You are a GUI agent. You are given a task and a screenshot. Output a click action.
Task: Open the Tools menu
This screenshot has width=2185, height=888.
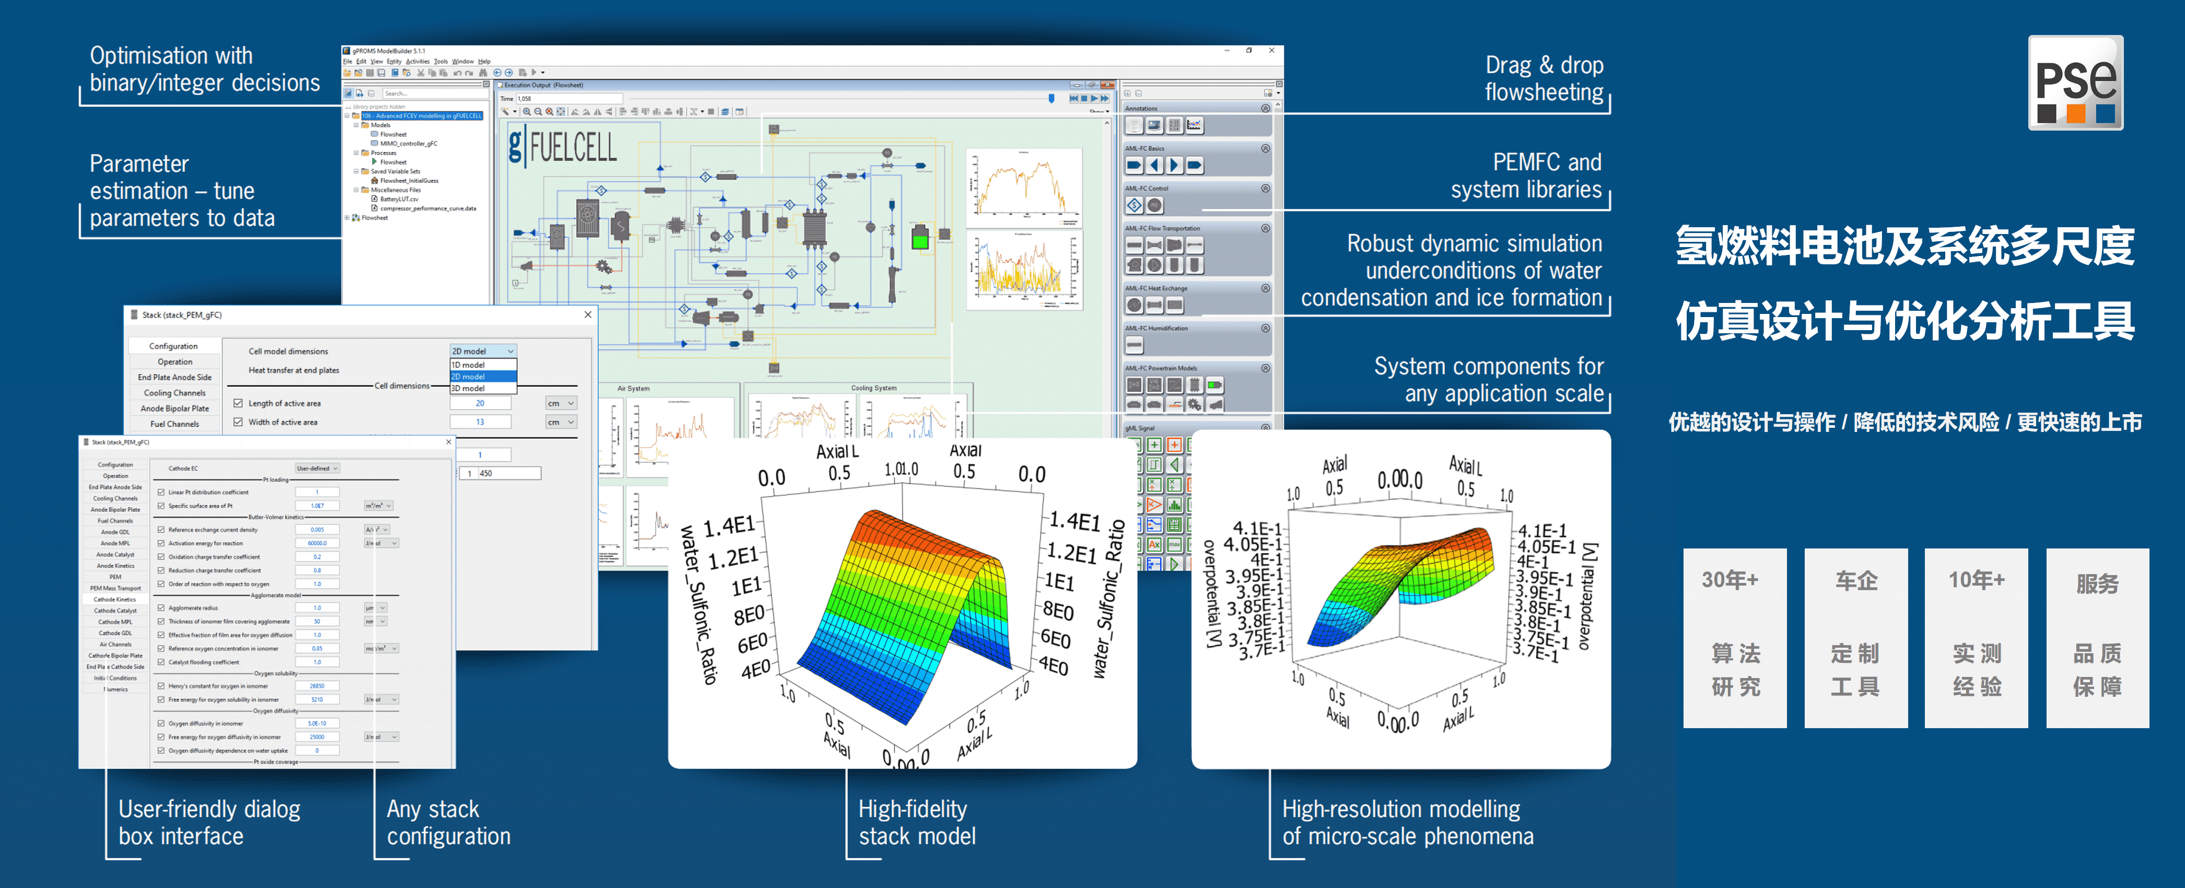(441, 62)
